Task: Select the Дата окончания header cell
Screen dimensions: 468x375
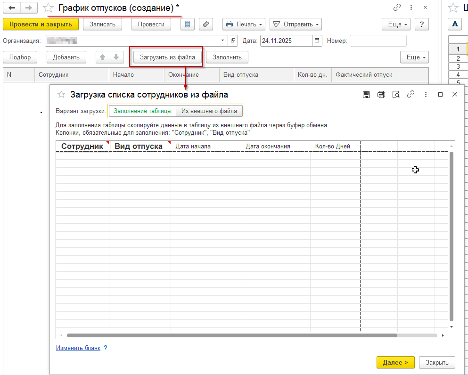Action: tap(276, 146)
